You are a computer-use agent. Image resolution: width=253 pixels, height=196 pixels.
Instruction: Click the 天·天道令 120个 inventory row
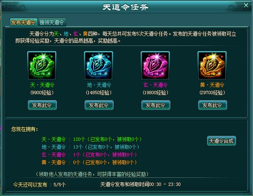click(92, 139)
